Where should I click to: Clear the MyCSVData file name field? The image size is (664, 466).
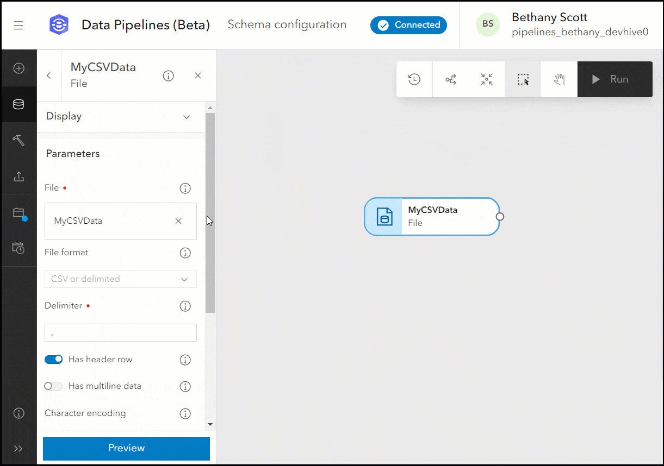coord(178,221)
